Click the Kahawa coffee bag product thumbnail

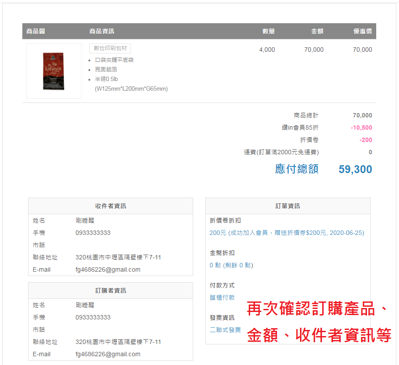pos(53,71)
